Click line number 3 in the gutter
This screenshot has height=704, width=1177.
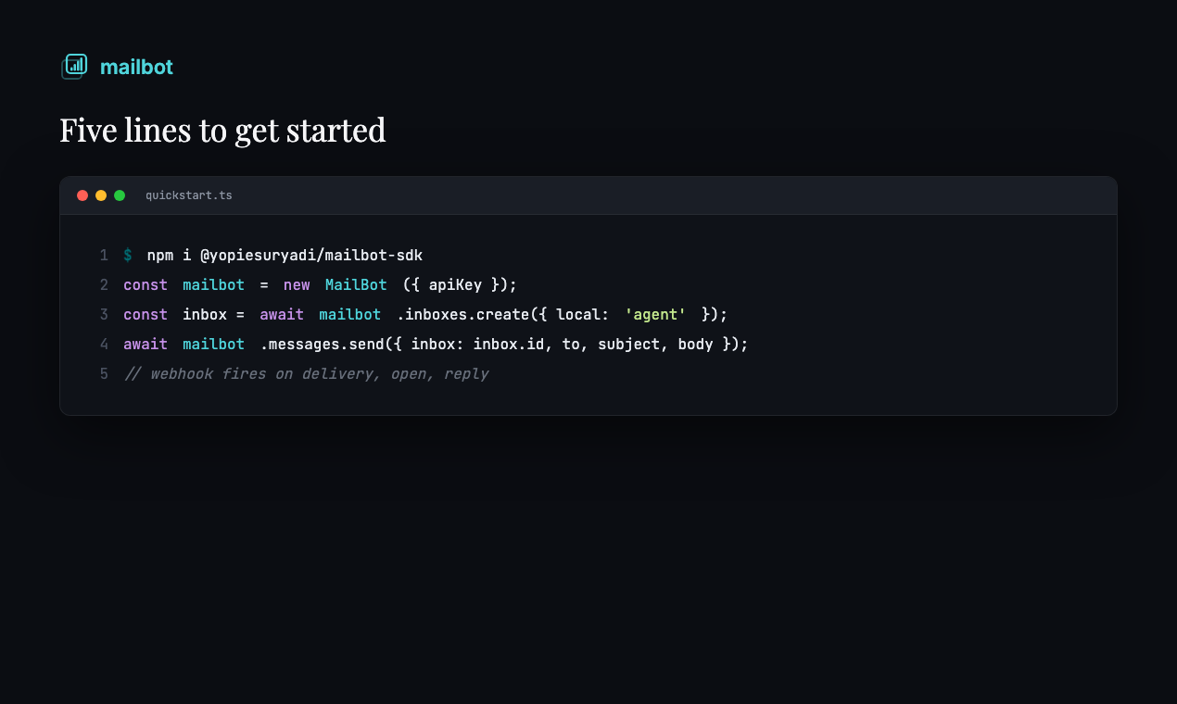pyautogui.click(x=104, y=314)
